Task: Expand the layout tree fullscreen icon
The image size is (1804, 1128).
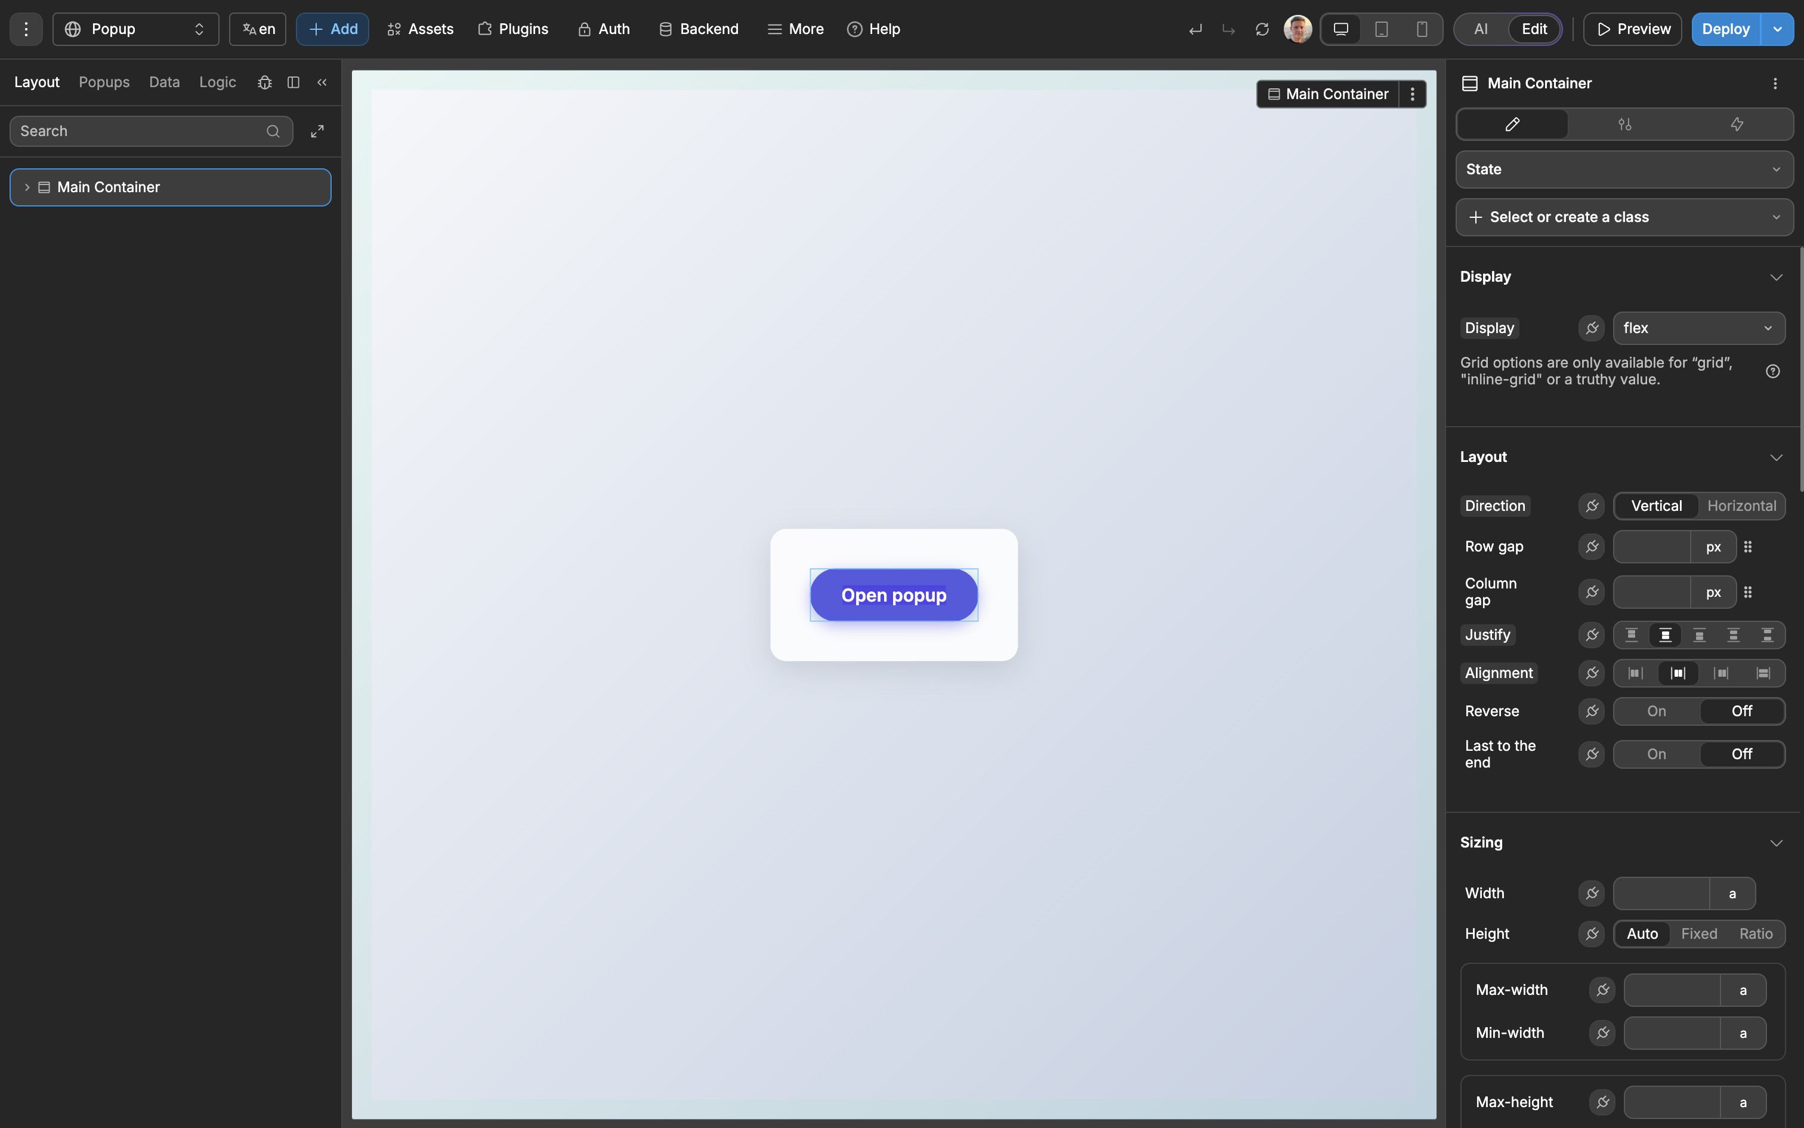Action: [x=317, y=131]
